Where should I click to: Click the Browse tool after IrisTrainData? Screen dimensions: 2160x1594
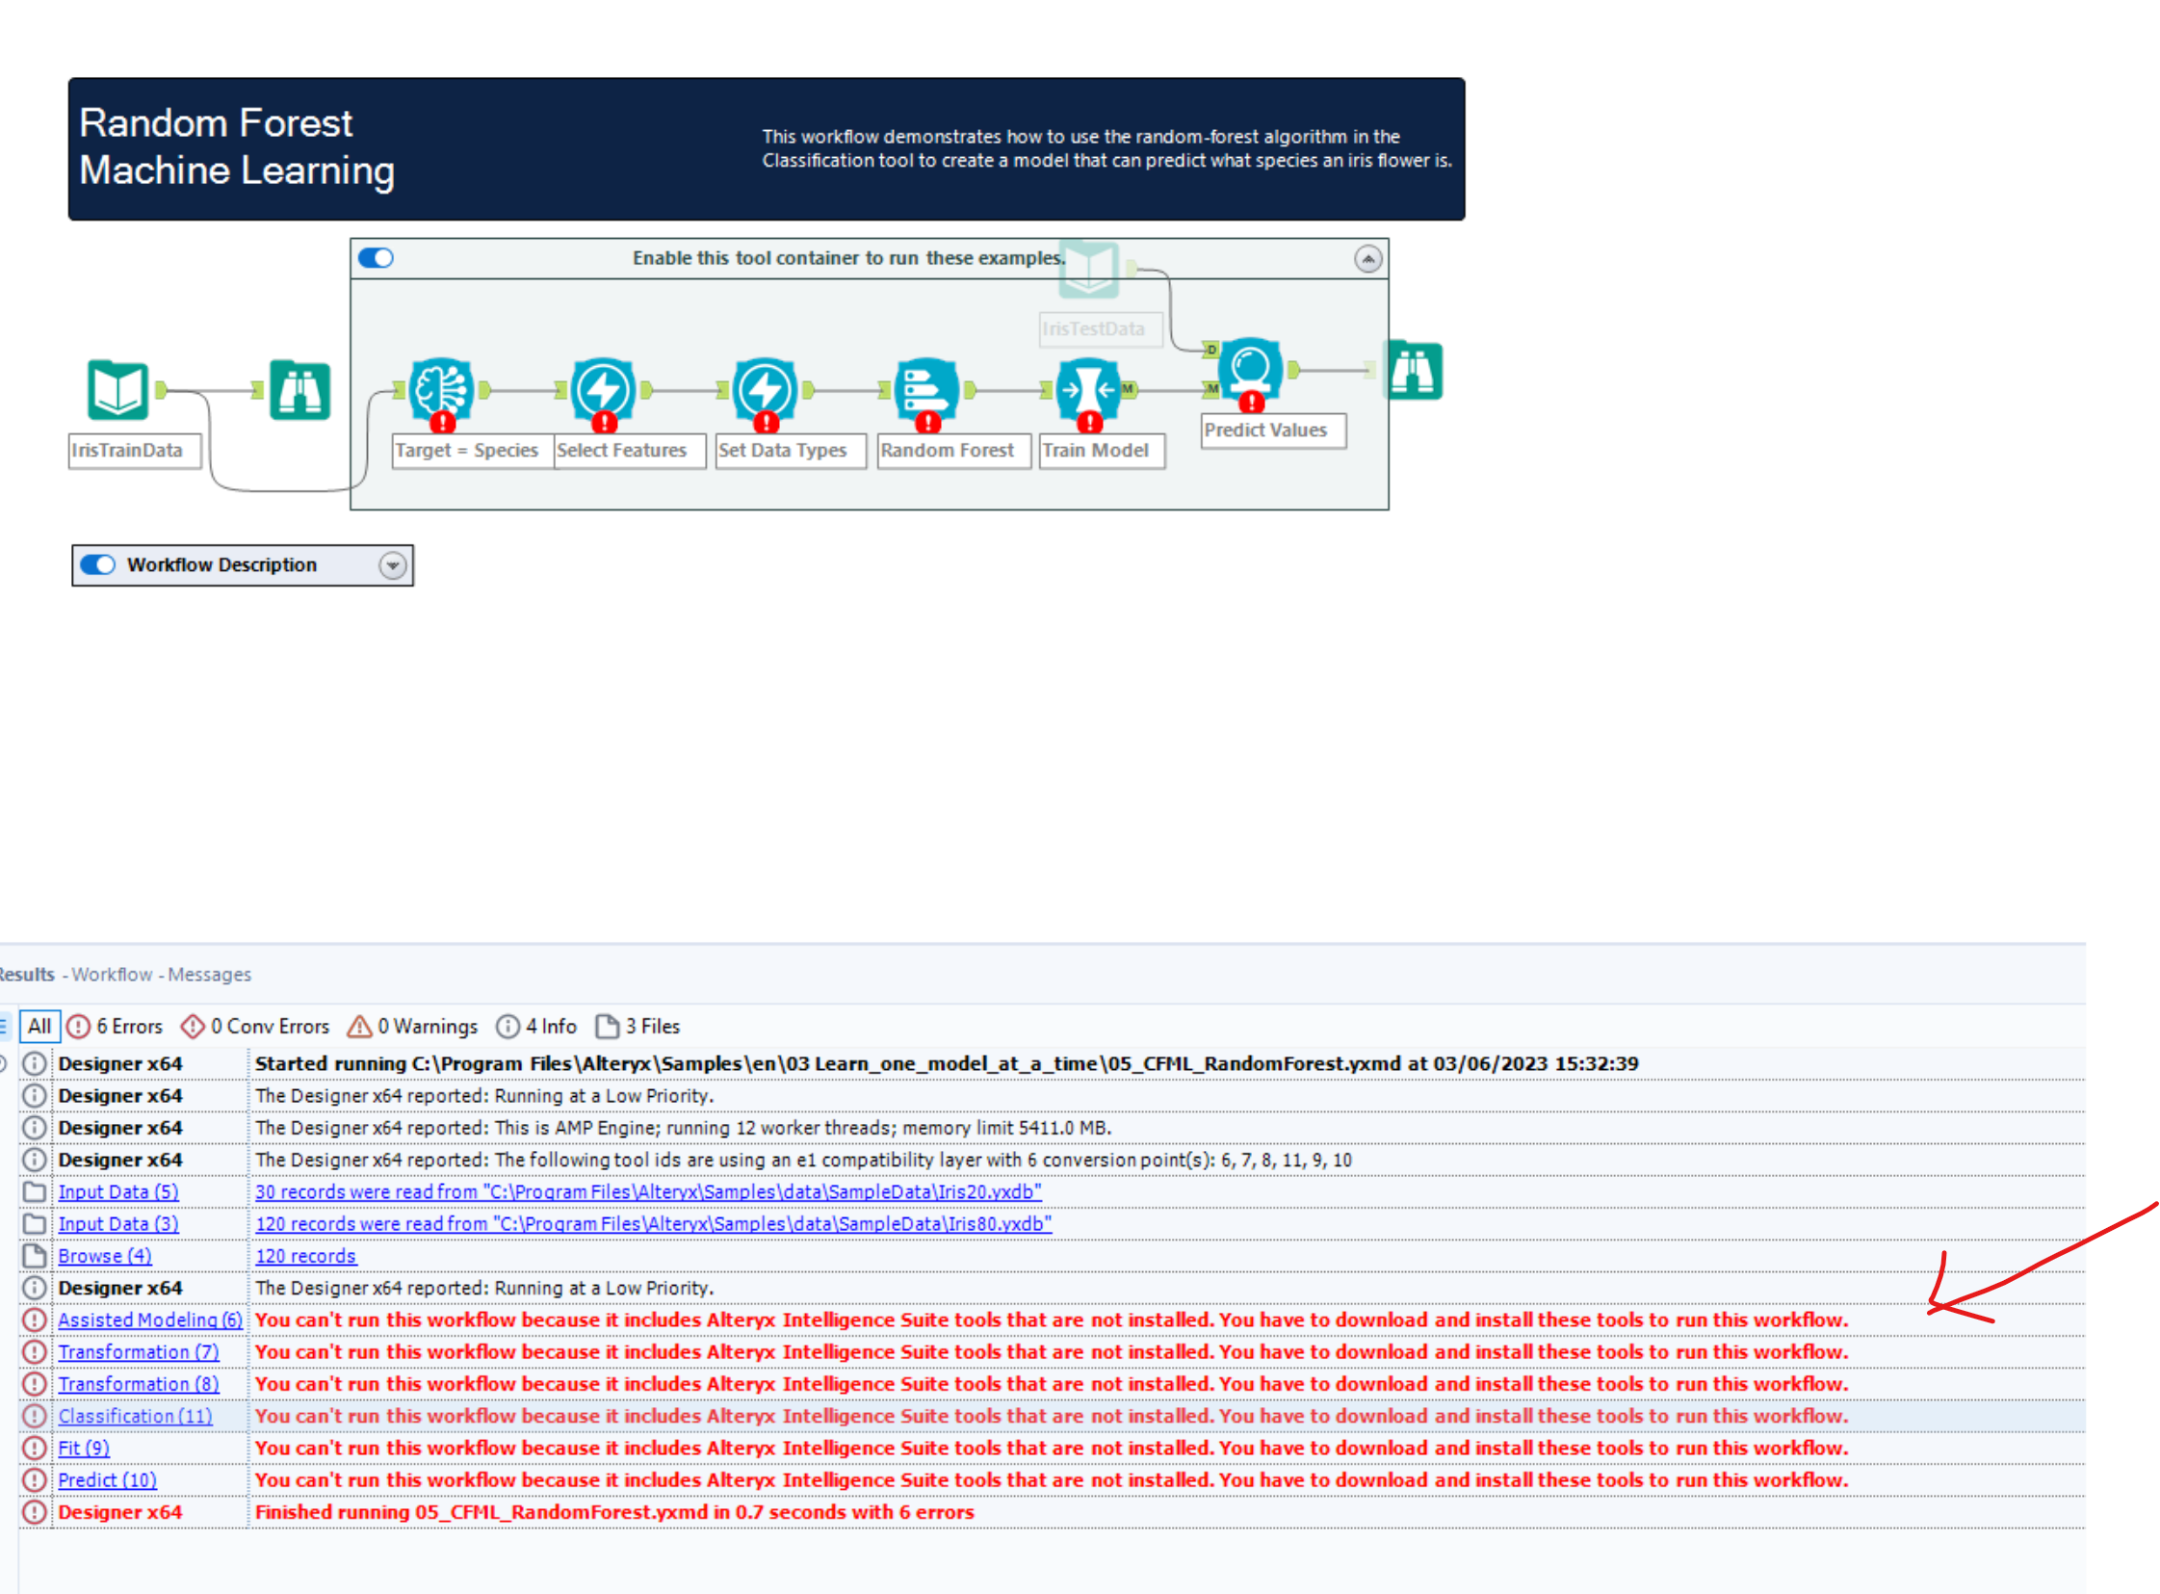(x=299, y=388)
